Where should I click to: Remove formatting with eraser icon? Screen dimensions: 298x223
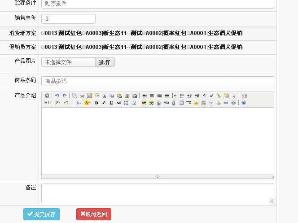(134, 103)
